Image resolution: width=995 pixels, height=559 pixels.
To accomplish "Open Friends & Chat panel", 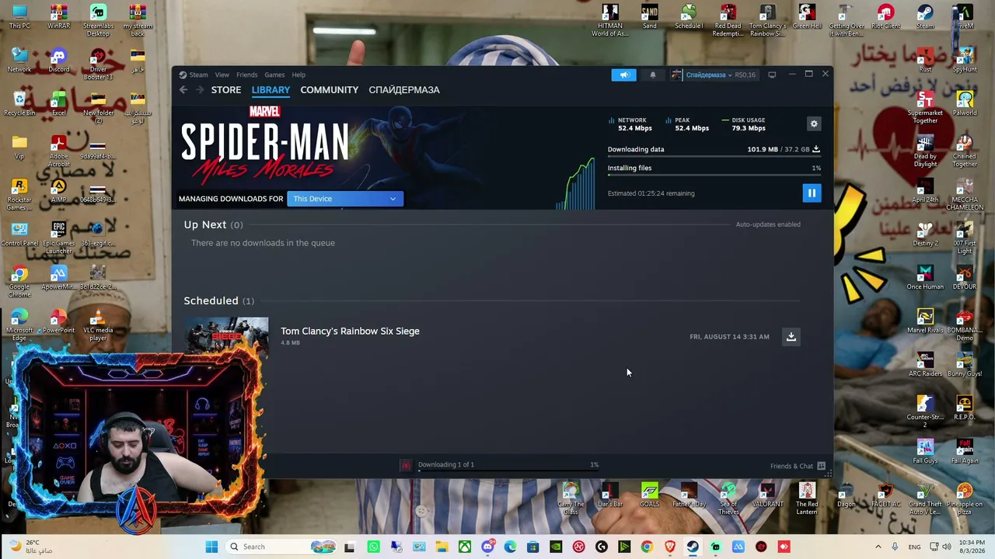I will click(798, 466).
